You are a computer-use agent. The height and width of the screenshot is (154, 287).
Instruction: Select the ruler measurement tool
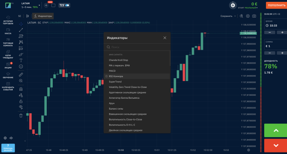pos(21,74)
